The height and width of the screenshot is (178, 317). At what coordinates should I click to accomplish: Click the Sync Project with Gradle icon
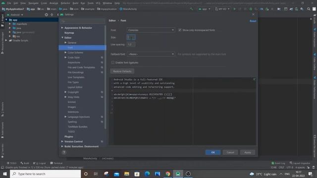291,9
